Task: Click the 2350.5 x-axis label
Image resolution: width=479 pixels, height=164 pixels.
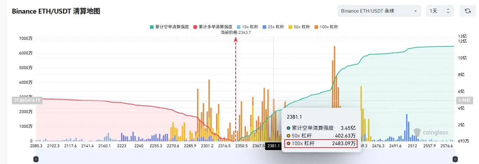Action: (242, 146)
